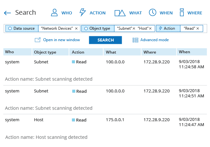Sort by the When column header

click(192, 52)
